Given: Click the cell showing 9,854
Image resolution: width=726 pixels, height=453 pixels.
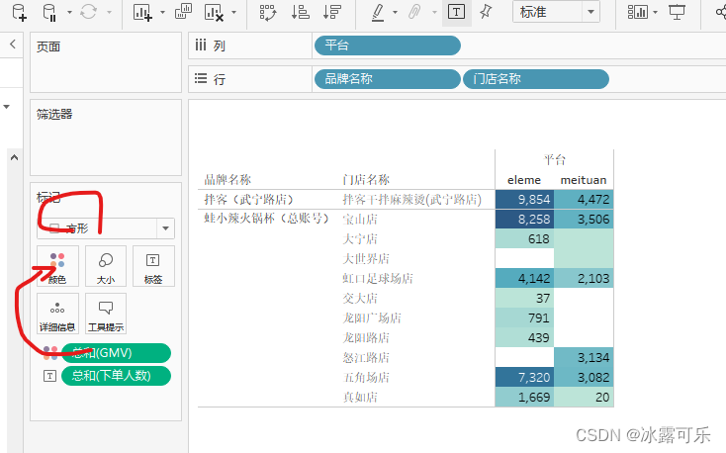Looking at the screenshot, I should coord(524,199).
